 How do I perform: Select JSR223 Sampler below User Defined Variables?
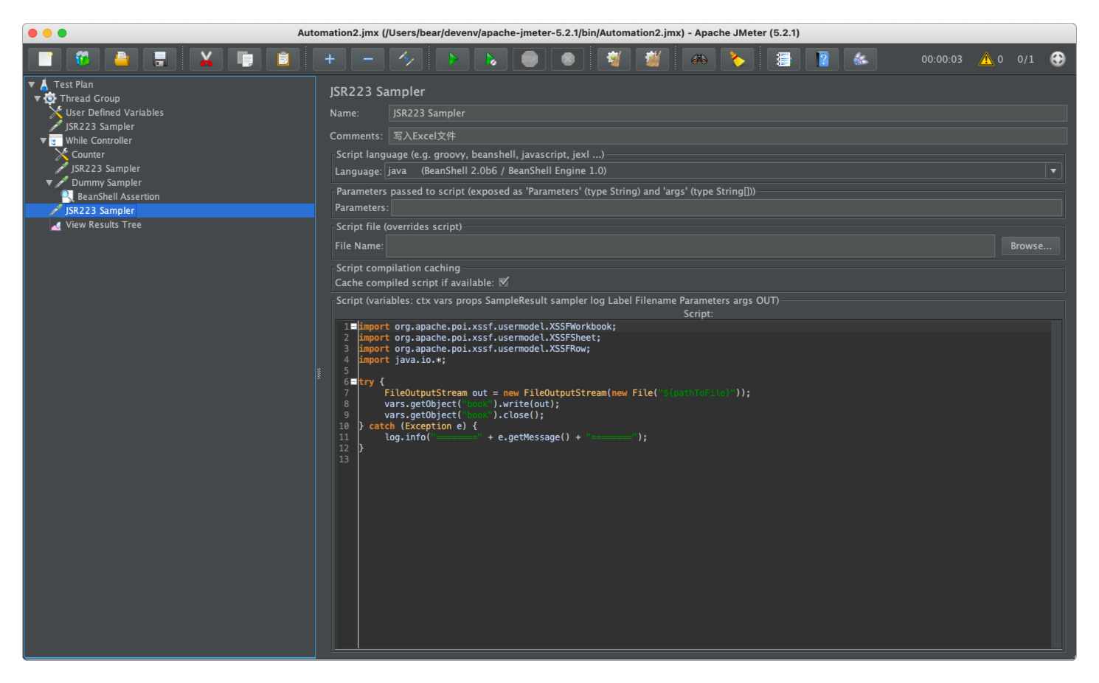[100, 127]
